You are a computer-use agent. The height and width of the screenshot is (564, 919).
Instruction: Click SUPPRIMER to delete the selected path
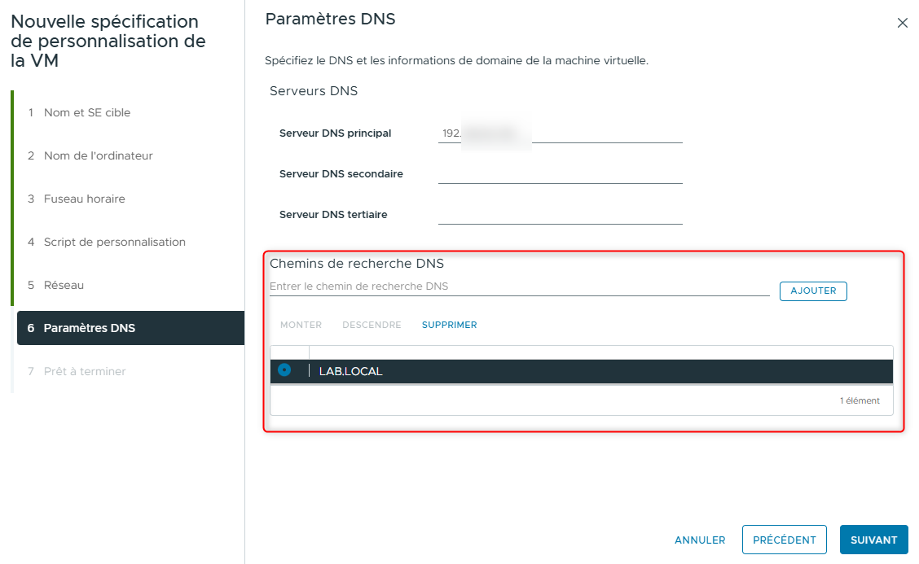pyautogui.click(x=449, y=324)
